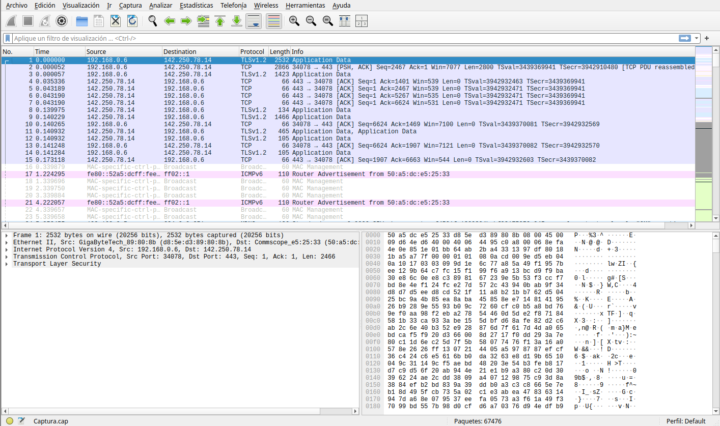Open the Analizar menu

[160, 5]
